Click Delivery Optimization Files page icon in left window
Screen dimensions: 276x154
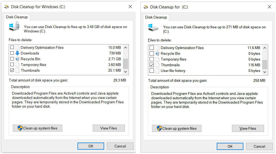point(17,47)
